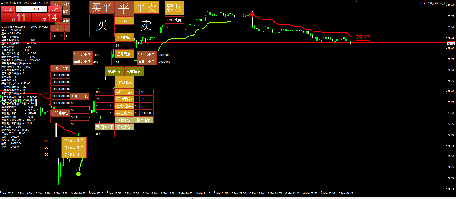This screenshot has height=199, width=456.
Task: Click the 100 field left of 总>100/1手平
Action: coord(52,155)
